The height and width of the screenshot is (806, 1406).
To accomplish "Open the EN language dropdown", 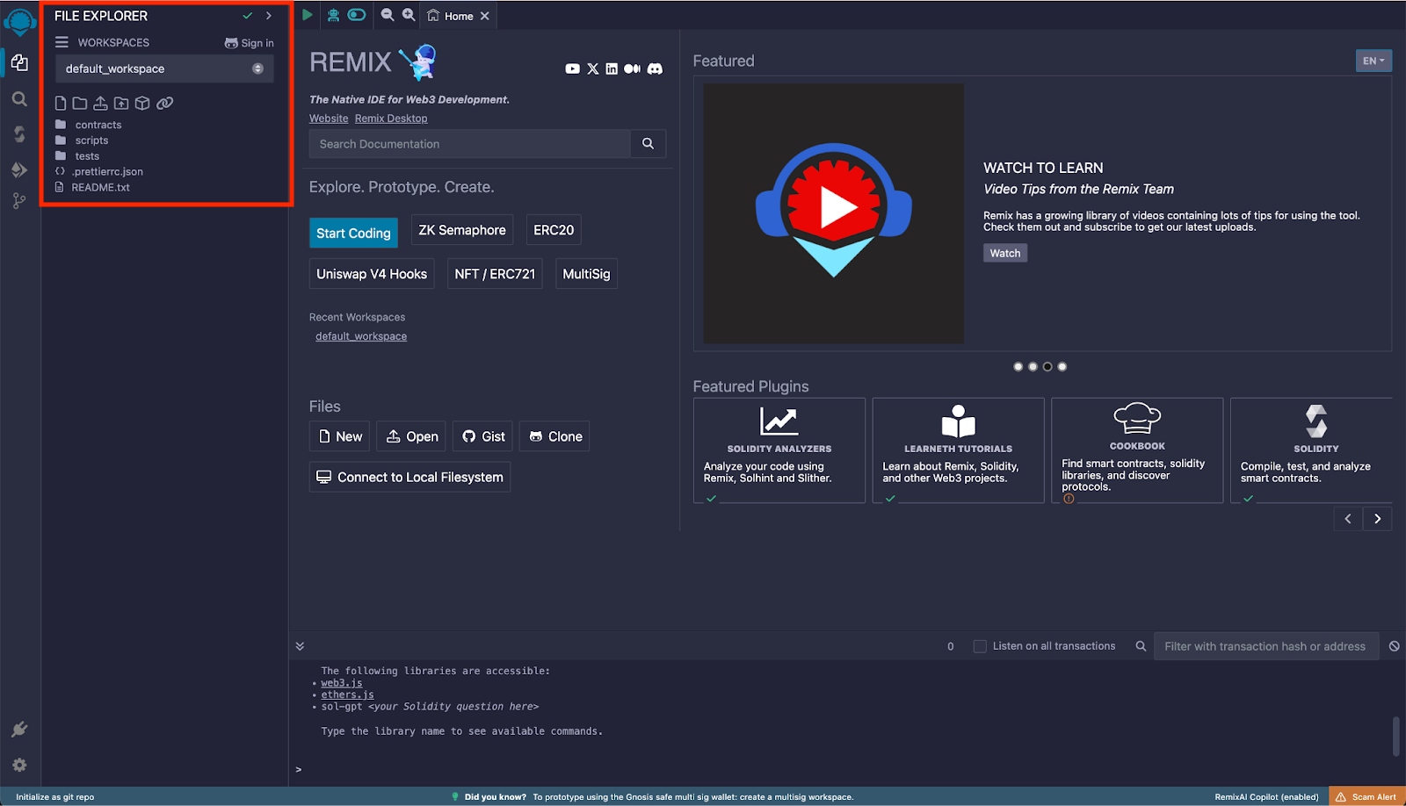I will [x=1372, y=61].
